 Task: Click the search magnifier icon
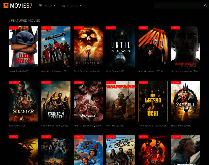coord(205,5)
